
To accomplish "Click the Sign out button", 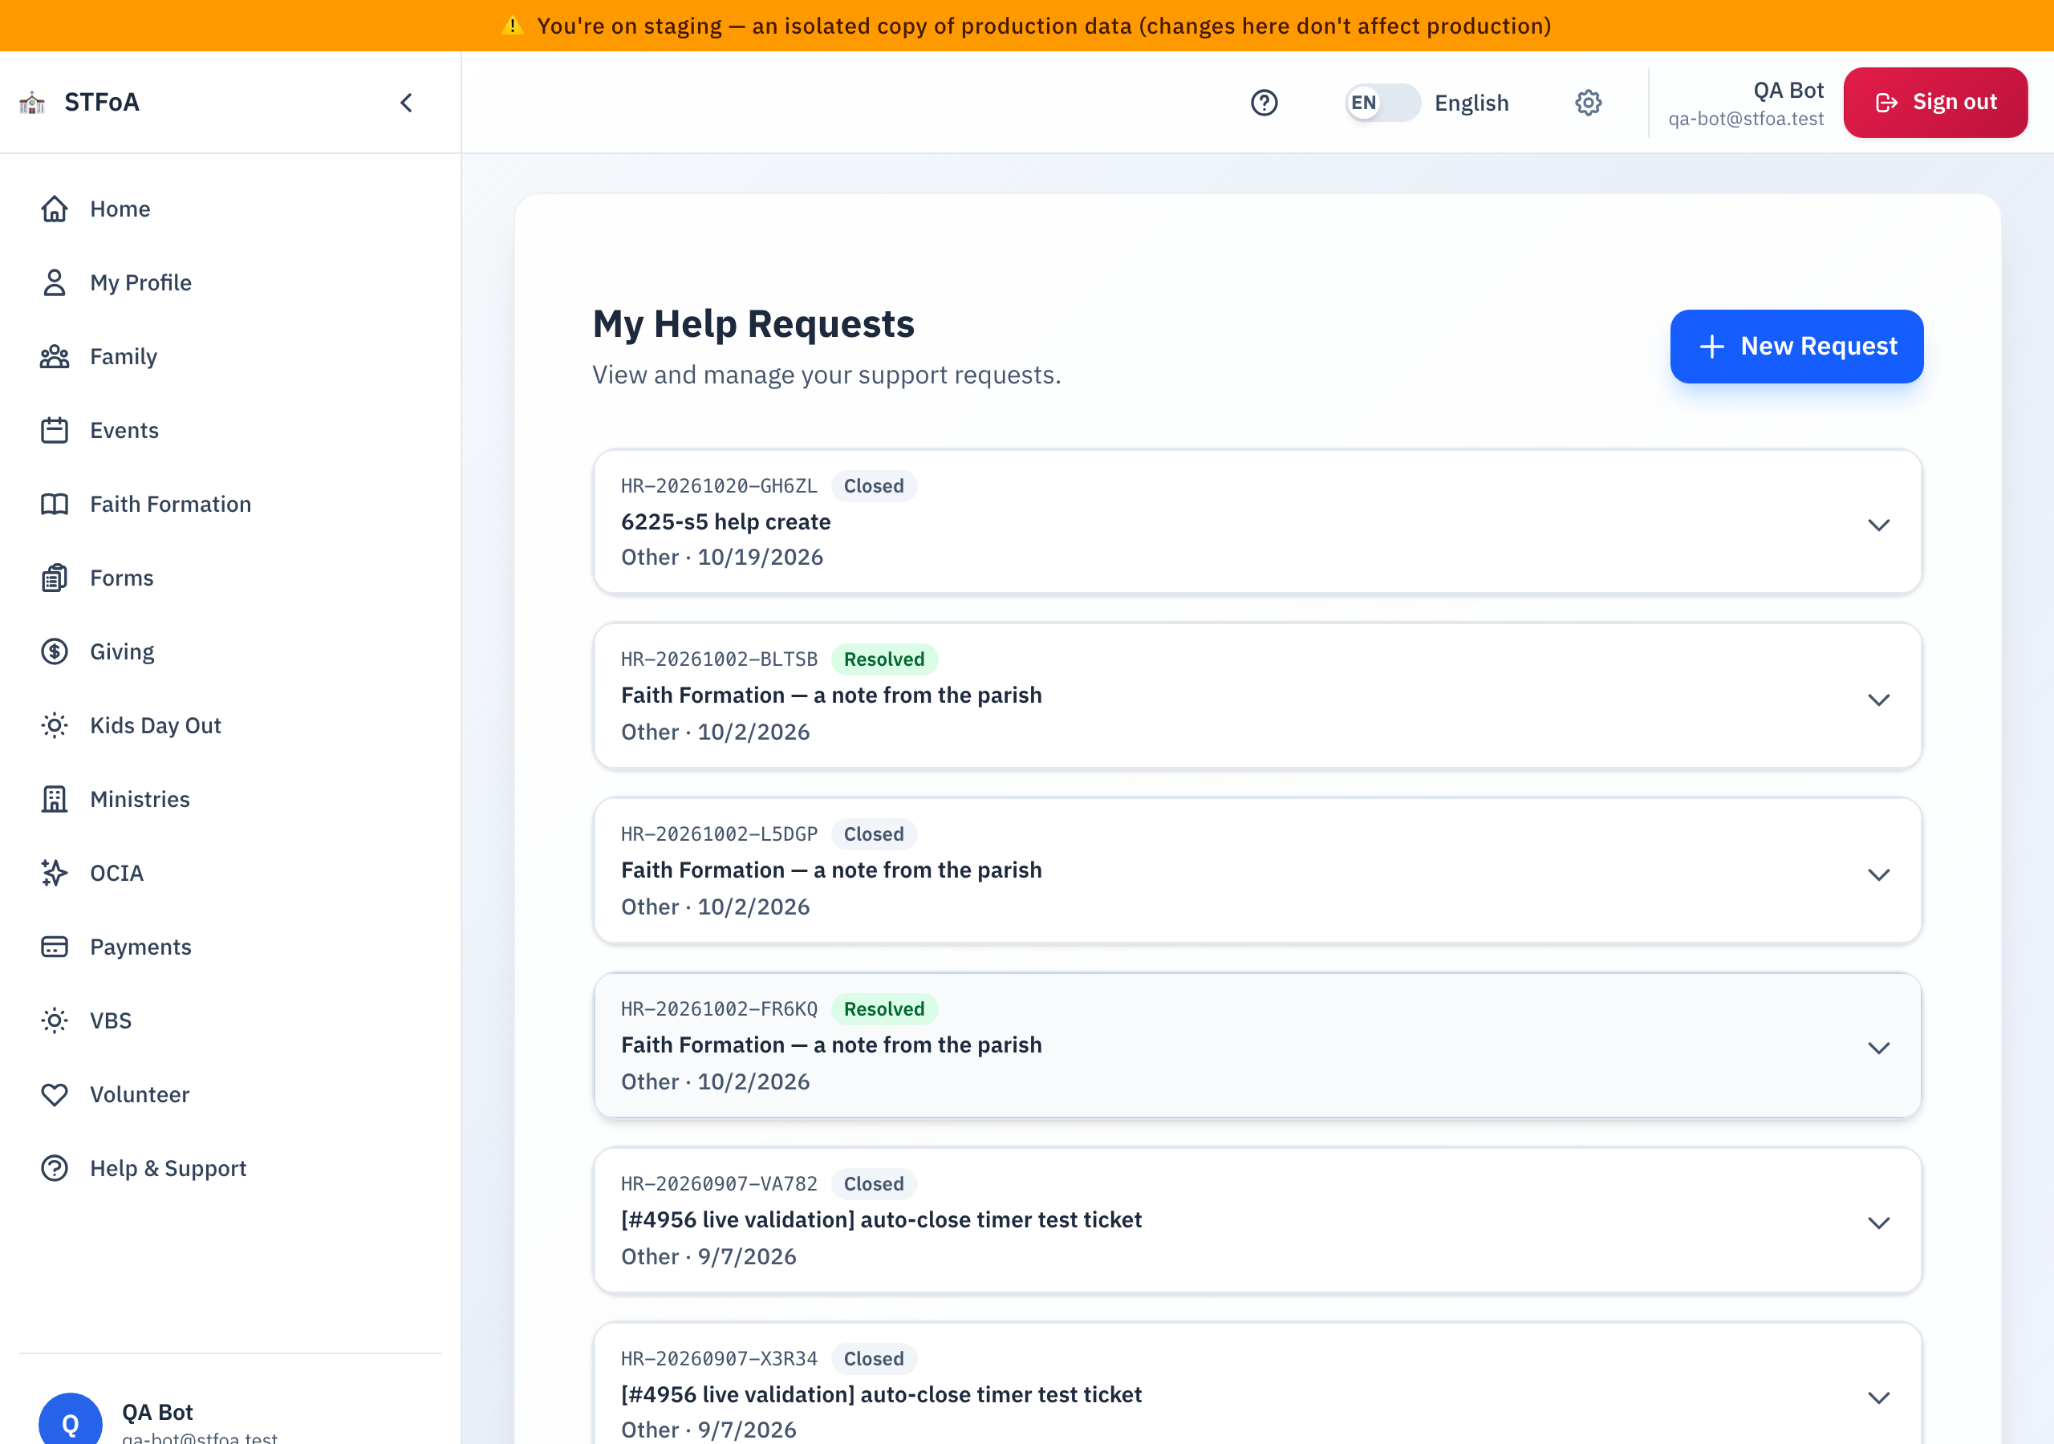I will 1935,103.
